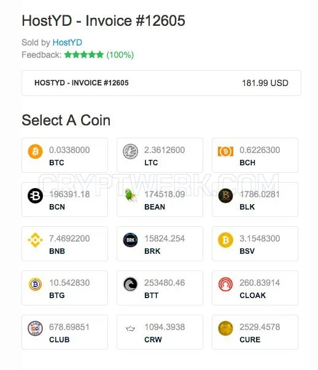Click the silver Litecoin LTC icon

click(x=130, y=151)
